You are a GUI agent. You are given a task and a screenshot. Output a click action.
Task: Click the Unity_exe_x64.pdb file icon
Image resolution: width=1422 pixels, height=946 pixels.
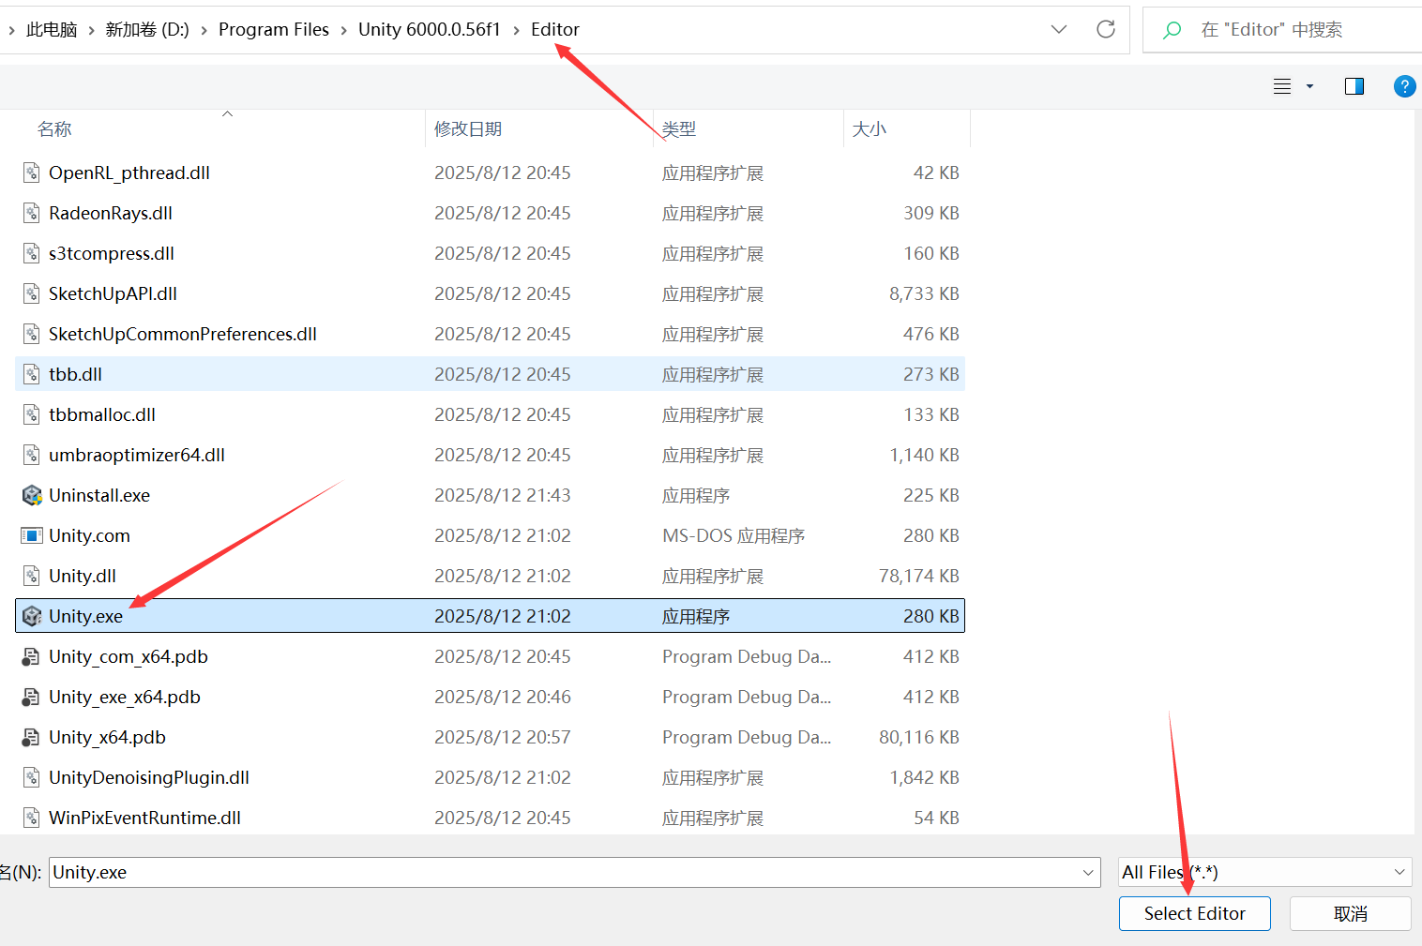click(x=32, y=697)
